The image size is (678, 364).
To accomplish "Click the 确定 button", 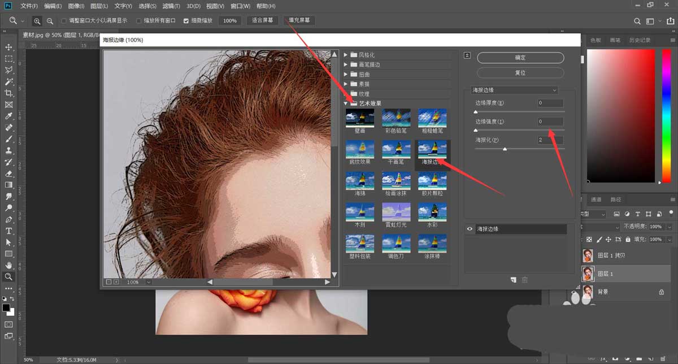I will click(x=520, y=58).
